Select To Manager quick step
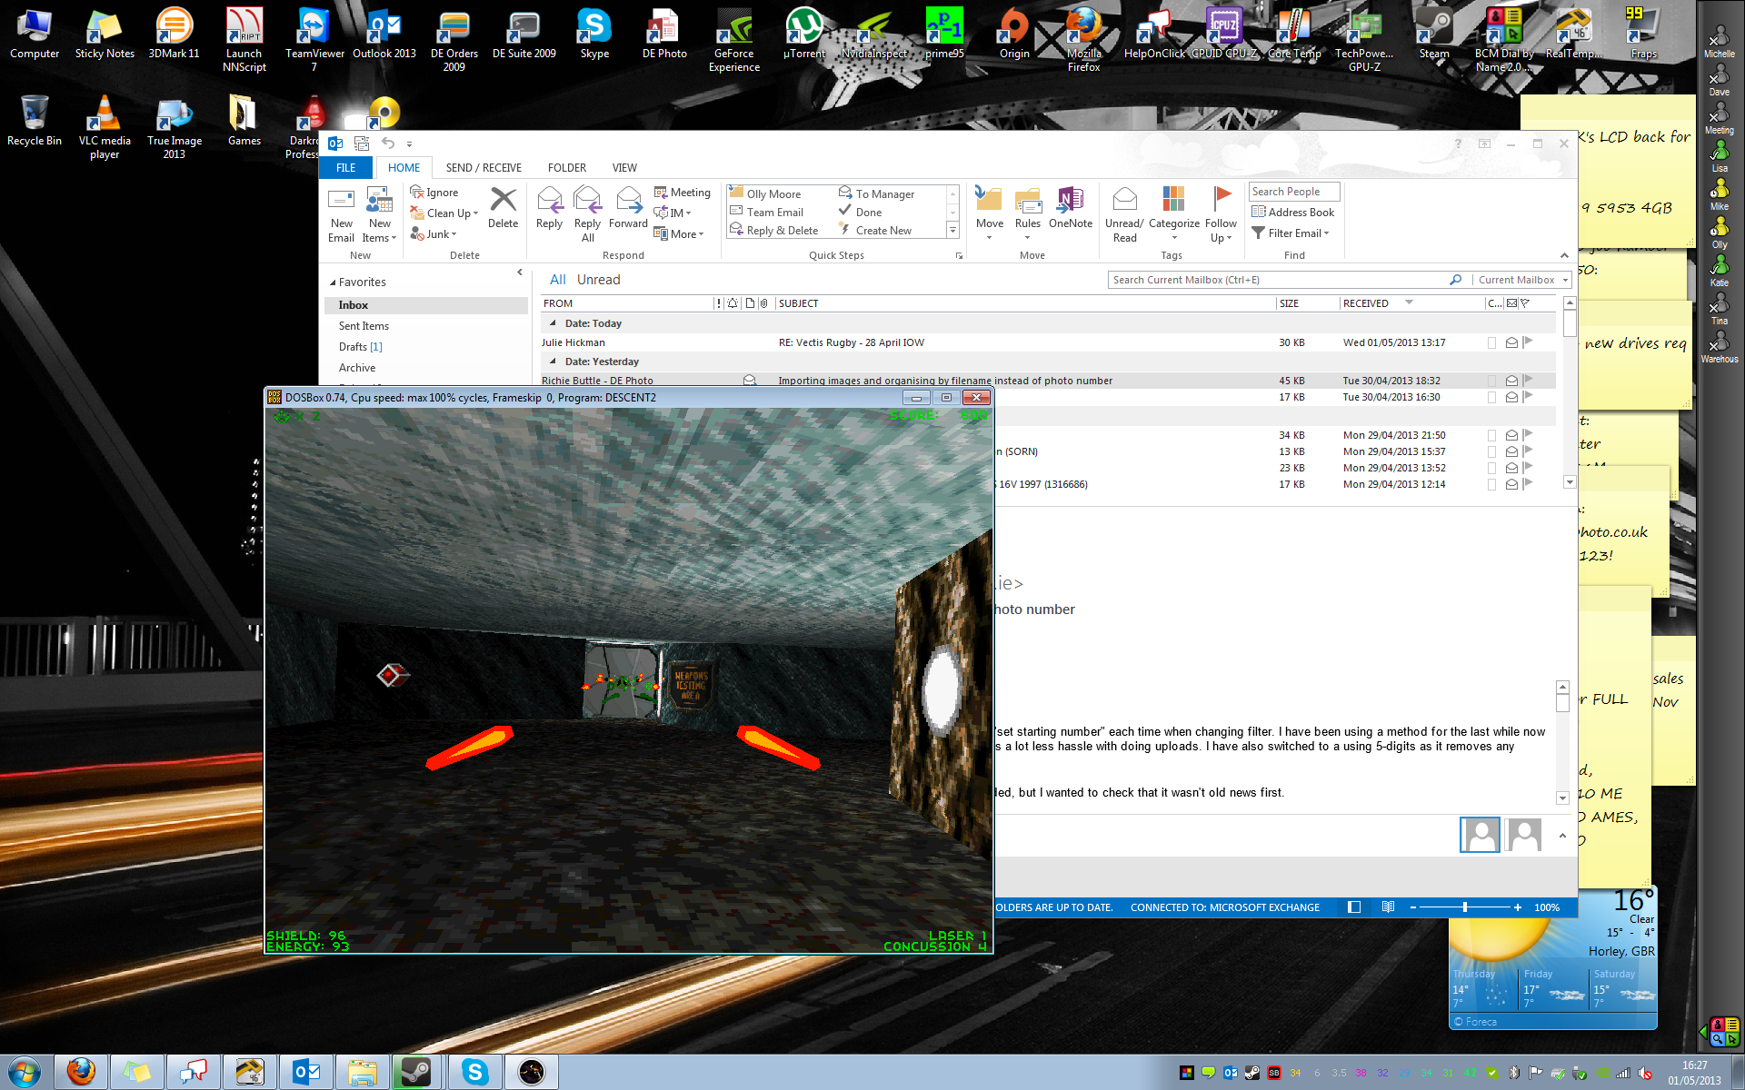 click(x=876, y=193)
